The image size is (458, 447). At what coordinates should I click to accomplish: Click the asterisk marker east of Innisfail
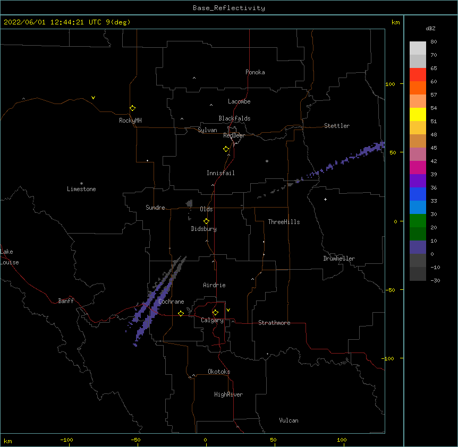267,161
